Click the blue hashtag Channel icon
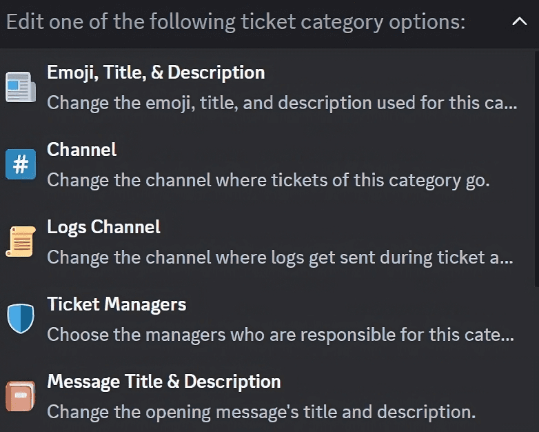This screenshot has height=432, width=539. click(21, 165)
